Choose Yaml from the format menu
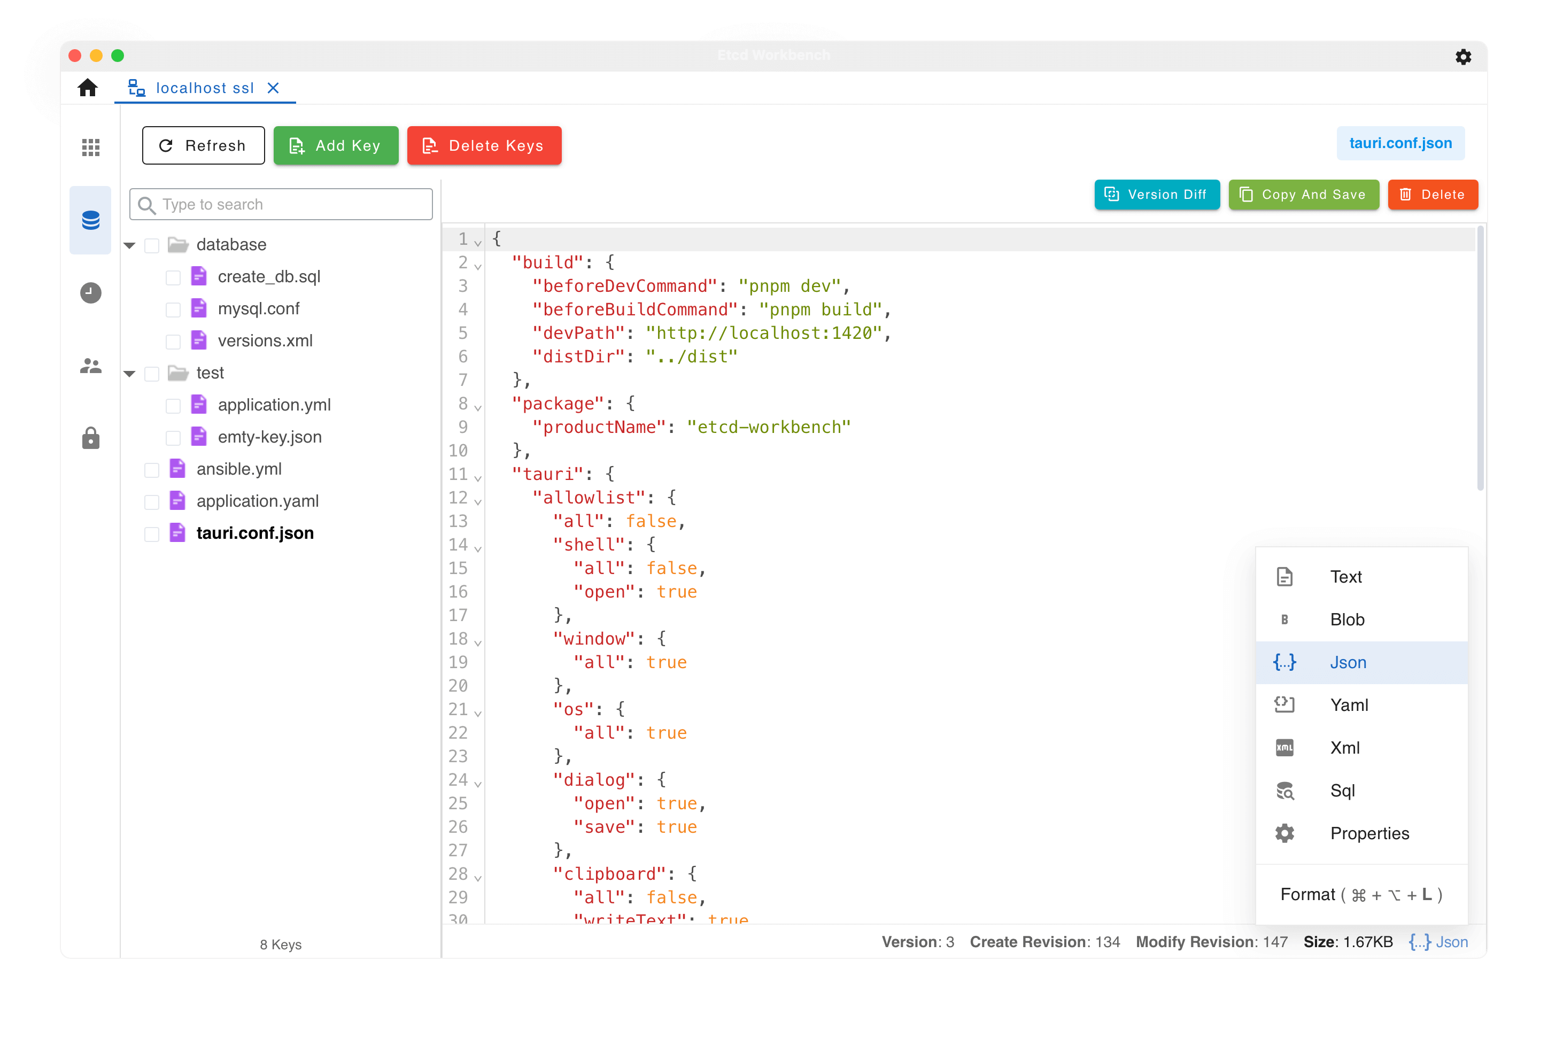 [1349, 705]
